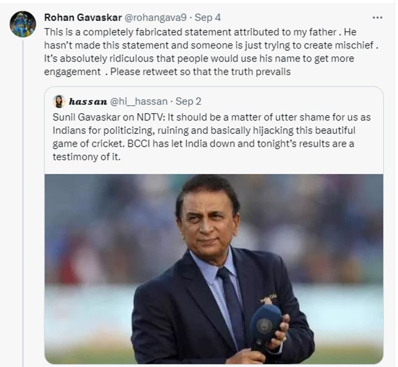
Task: Enlarge the quoted tweet's photo
Action: point(214,269)
